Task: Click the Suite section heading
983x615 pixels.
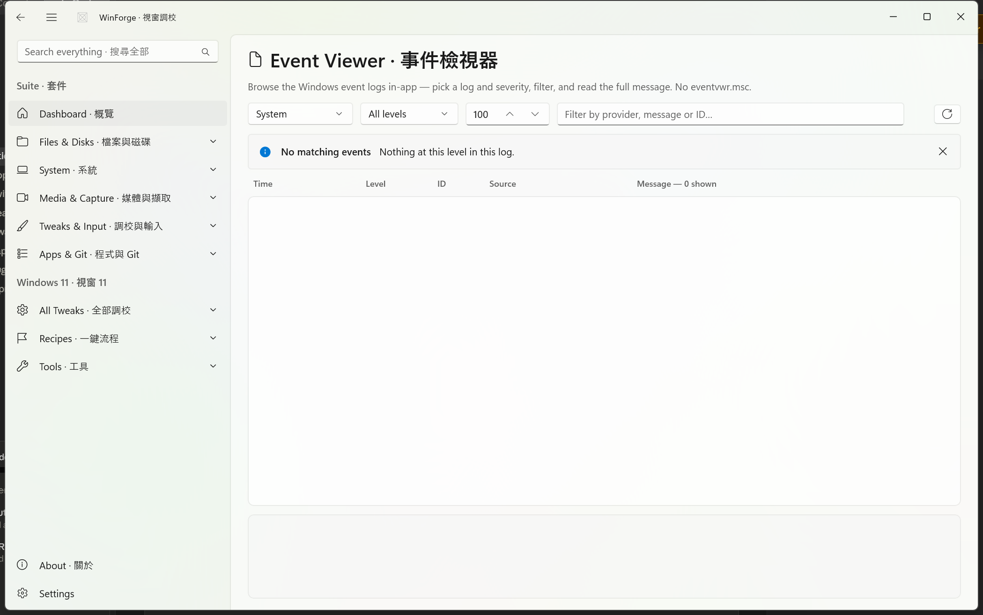Action: coord(42,86)
